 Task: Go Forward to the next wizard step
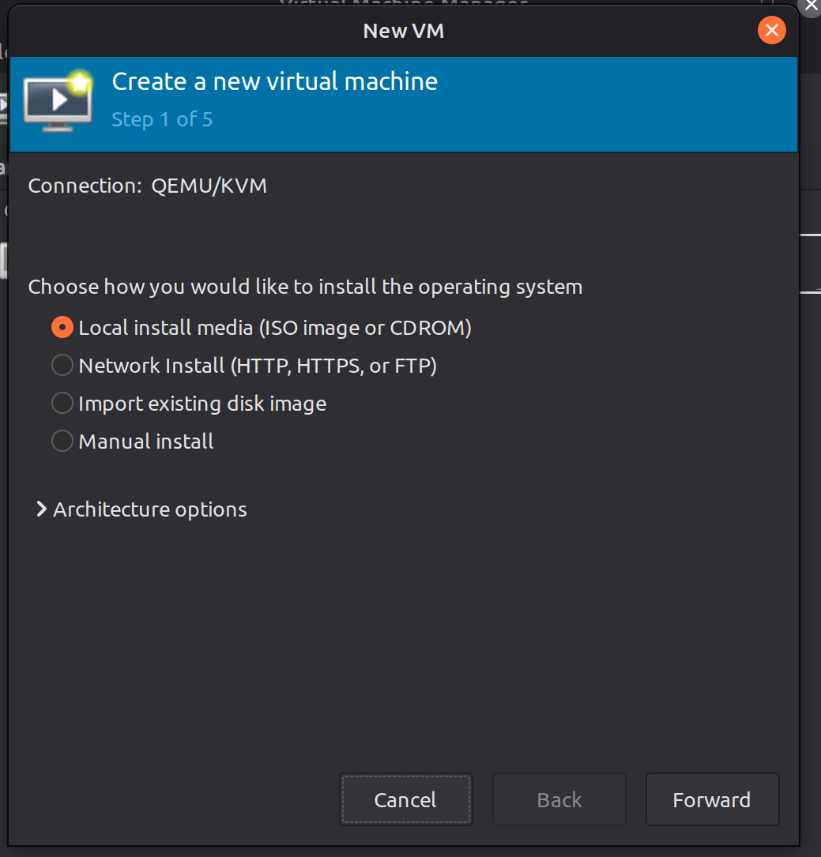tap(711, 799)
